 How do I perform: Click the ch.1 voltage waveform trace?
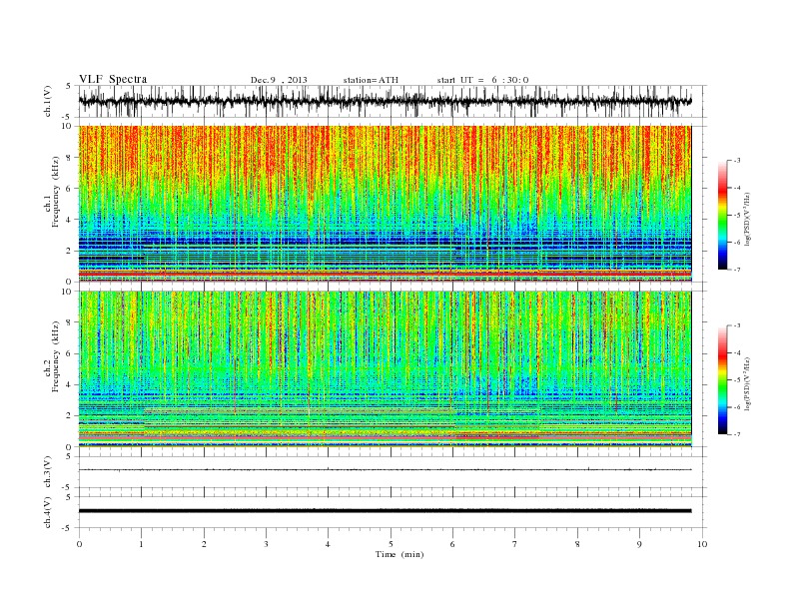385,101
